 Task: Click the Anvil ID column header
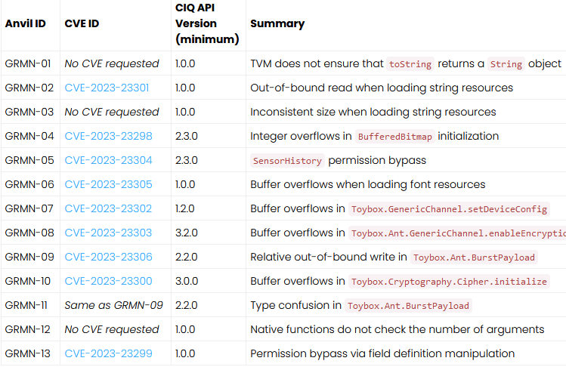coord(26,23)
